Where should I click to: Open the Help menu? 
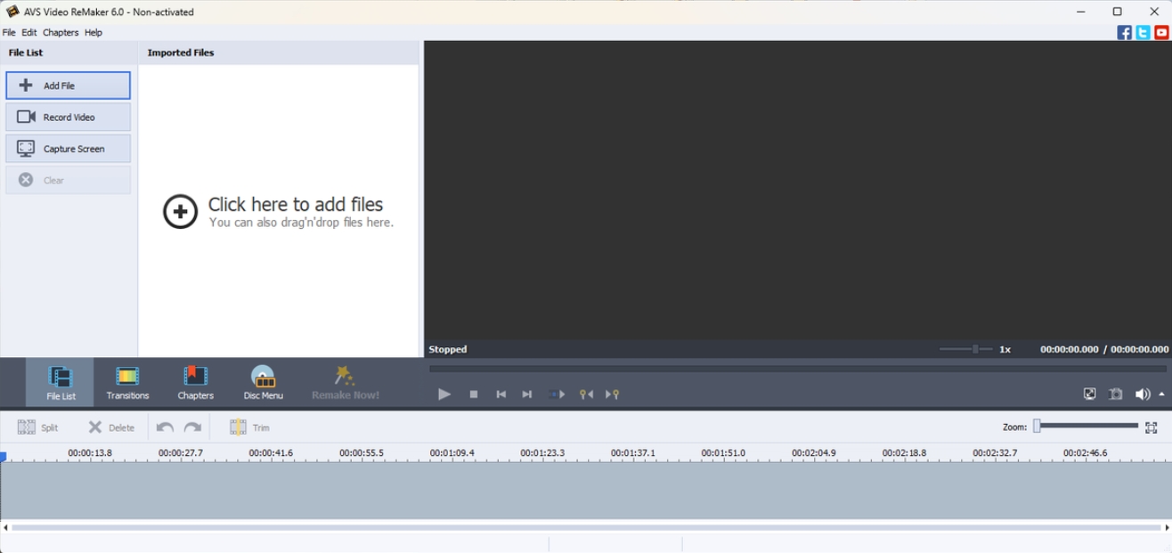coord(94,32)
